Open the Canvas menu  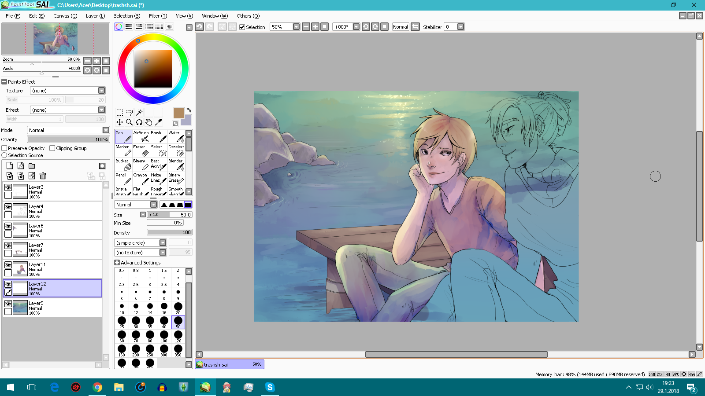65,16
